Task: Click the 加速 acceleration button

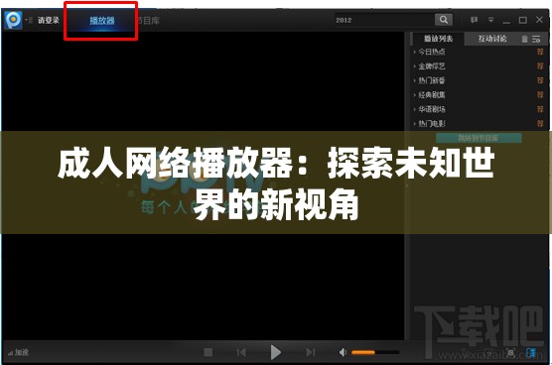Action: pyautogui.click(x=18, y=352)
